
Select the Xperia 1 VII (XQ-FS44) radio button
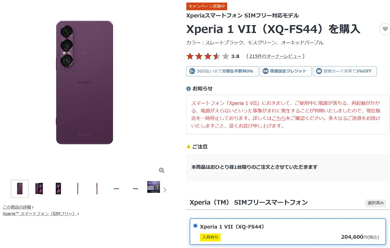195,226
